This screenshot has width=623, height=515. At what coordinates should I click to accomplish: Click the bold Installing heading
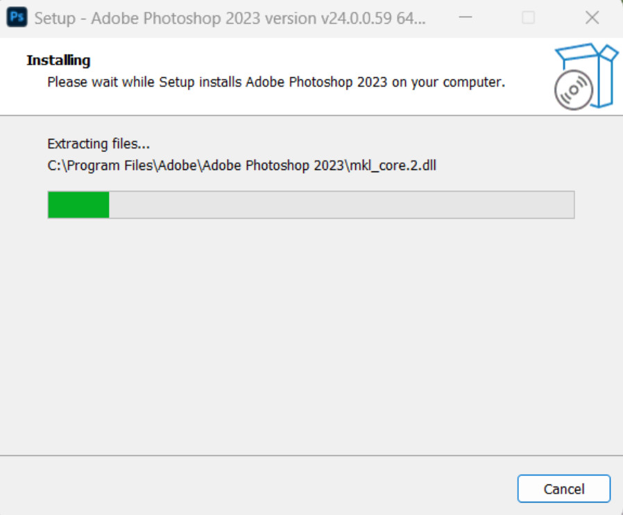58,60
